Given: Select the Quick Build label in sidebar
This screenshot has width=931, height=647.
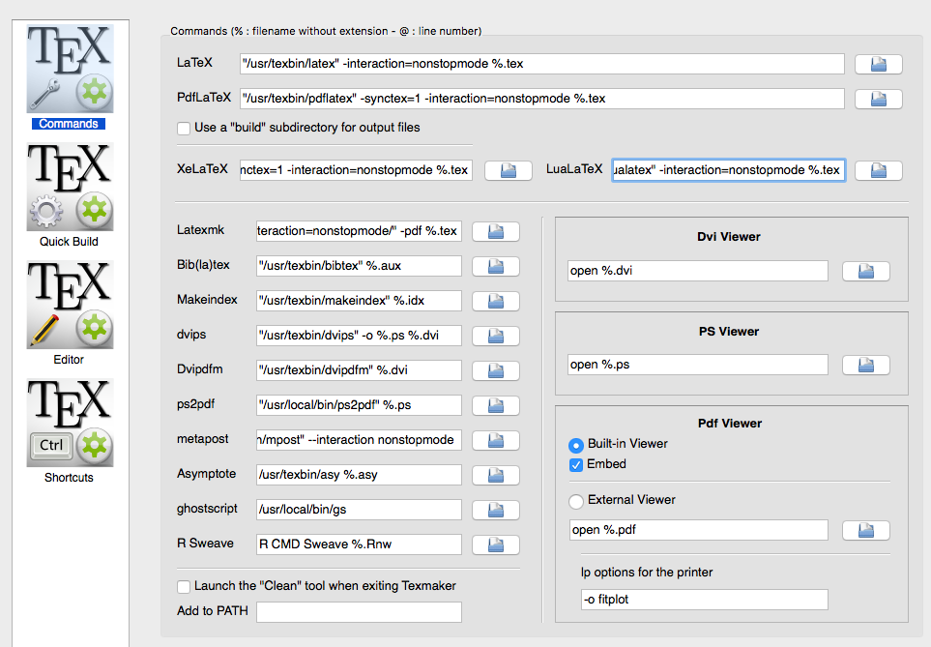Looking at the screenshot, I should (69, 242).
